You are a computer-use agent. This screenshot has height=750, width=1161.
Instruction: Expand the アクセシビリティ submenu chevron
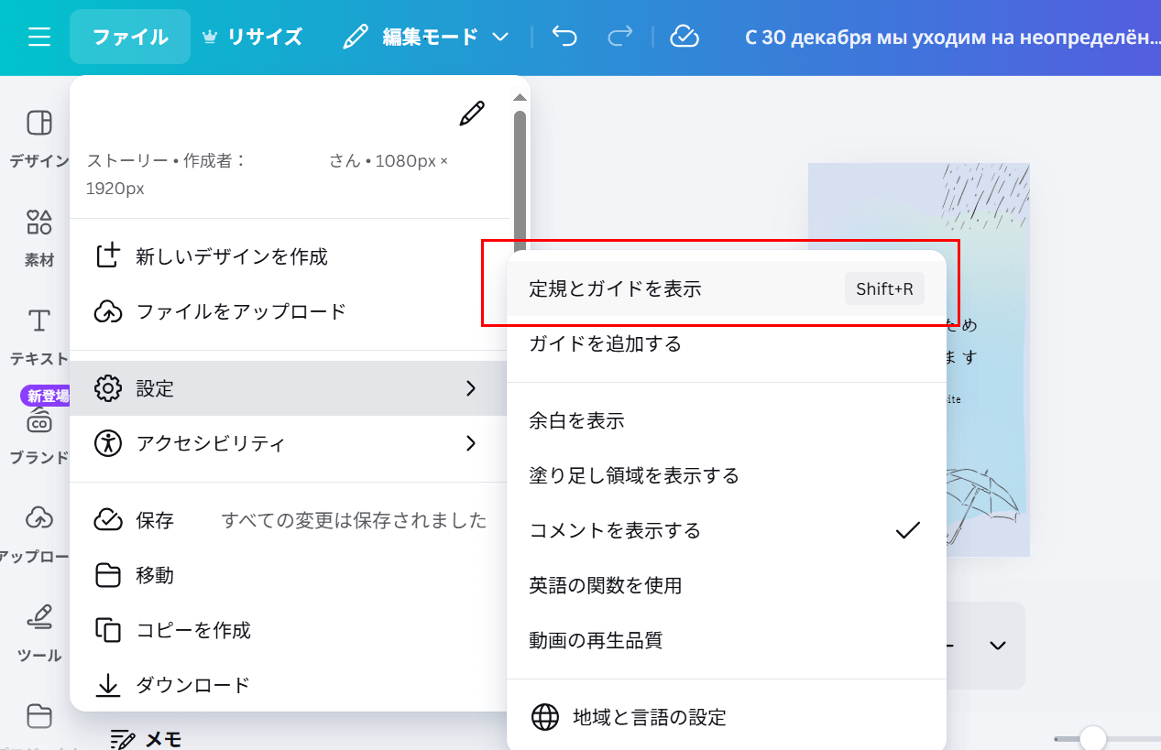click(471, 443)
